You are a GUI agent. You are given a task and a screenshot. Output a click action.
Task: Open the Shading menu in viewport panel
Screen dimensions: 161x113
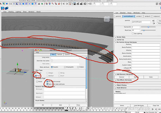(11, 12)
